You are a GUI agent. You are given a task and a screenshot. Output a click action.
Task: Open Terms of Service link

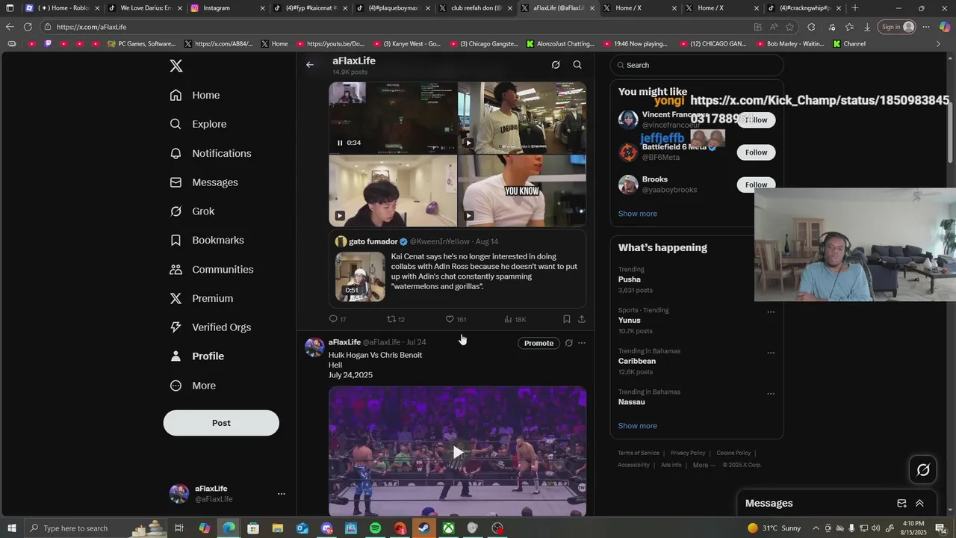639,453
